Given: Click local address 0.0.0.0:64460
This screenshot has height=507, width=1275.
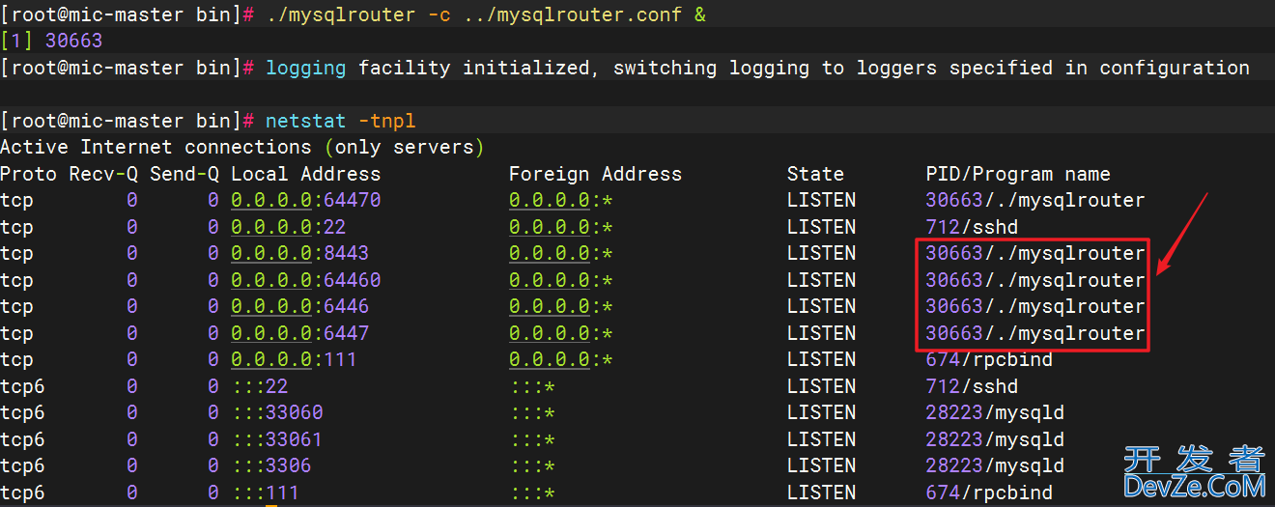Looking at the screenshot, I should 305,280.
